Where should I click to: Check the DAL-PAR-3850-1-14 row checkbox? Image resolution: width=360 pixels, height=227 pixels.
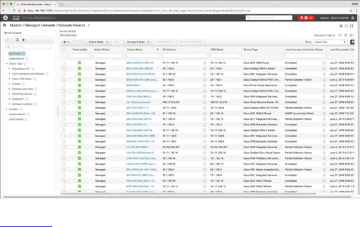pos(64,108)
